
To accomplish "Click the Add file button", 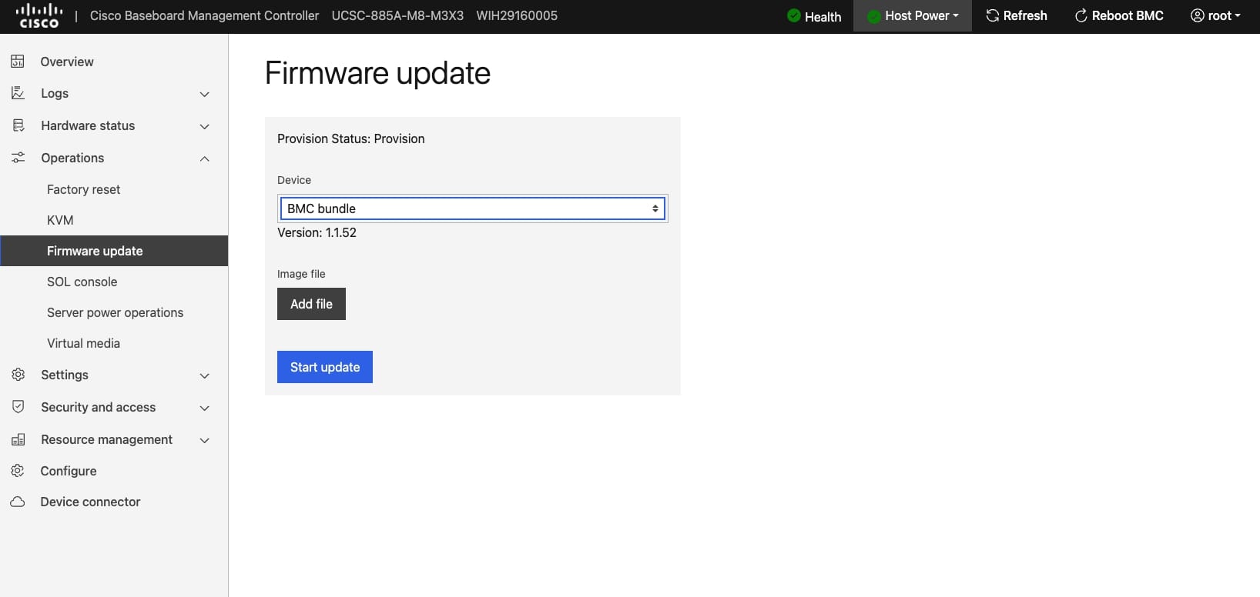I will pyautogui.click(x=311, y=304).
